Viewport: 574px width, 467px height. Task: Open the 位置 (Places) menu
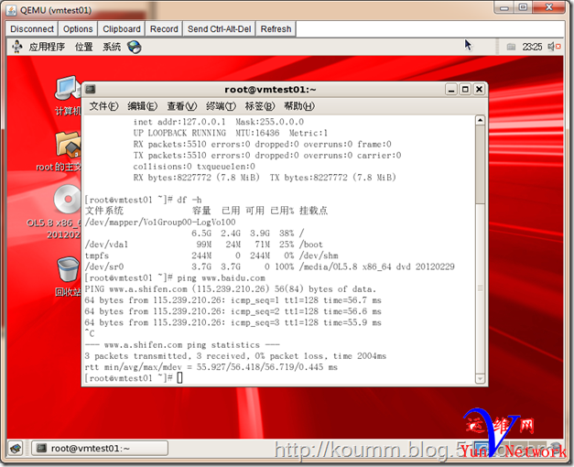pos(84,47)
